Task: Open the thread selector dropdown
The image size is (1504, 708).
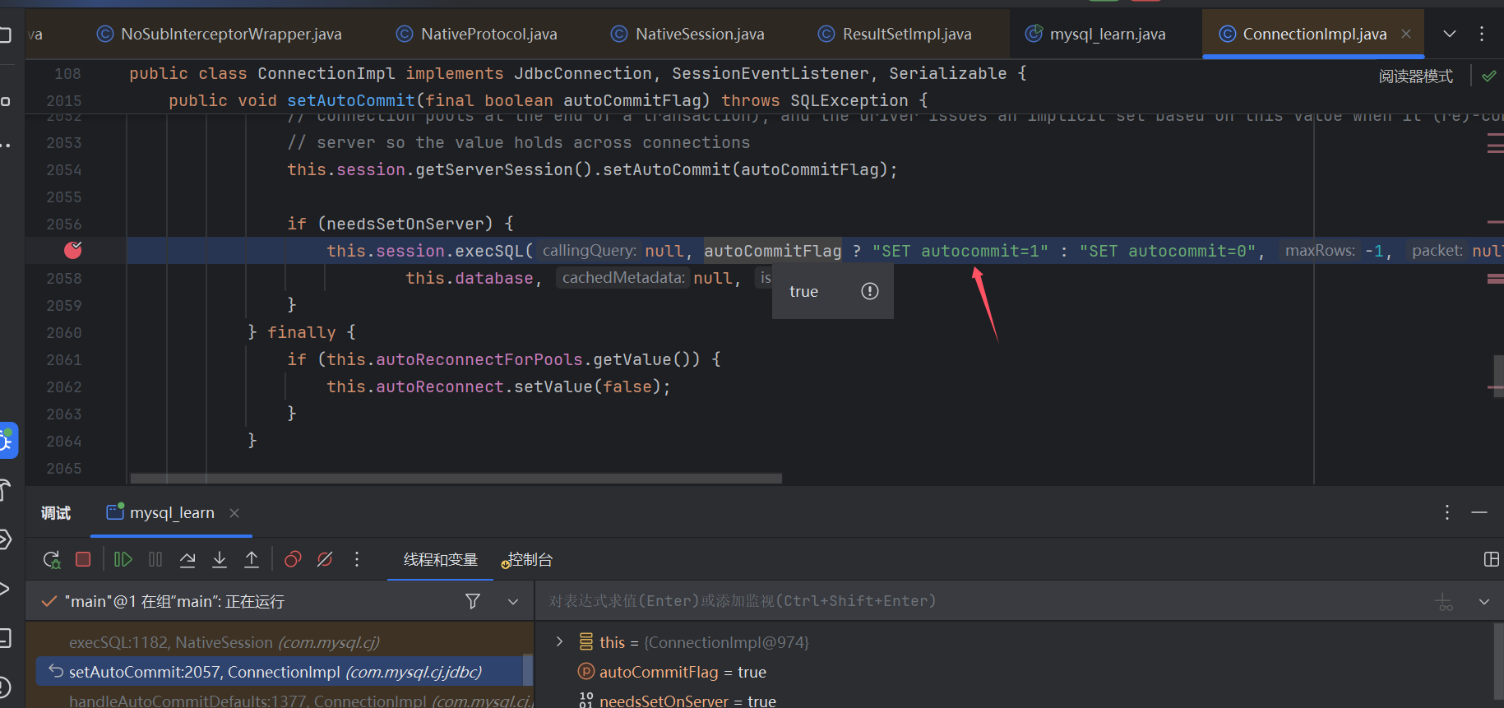Action: pos(513,602)
